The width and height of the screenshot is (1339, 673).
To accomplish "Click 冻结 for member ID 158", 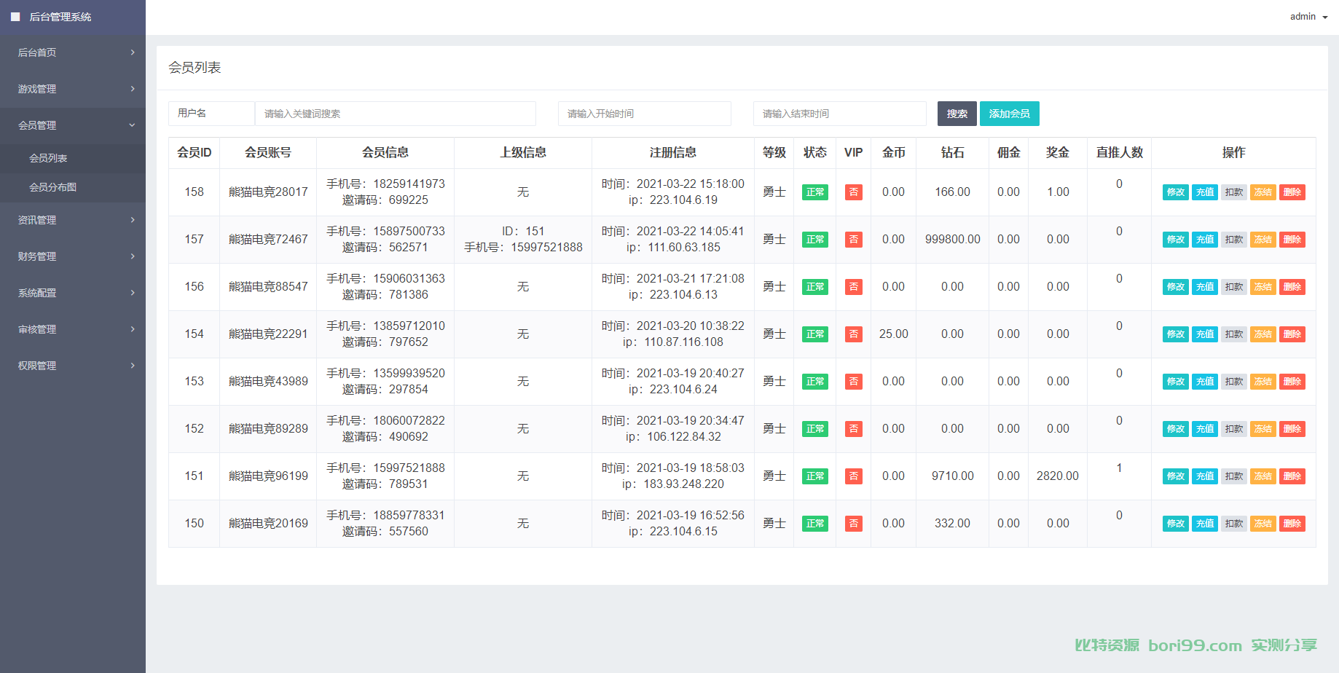I will pyautogui.click(x=1263, y=192).
